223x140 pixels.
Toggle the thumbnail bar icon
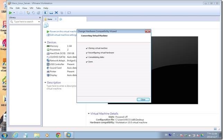[51, 13]
